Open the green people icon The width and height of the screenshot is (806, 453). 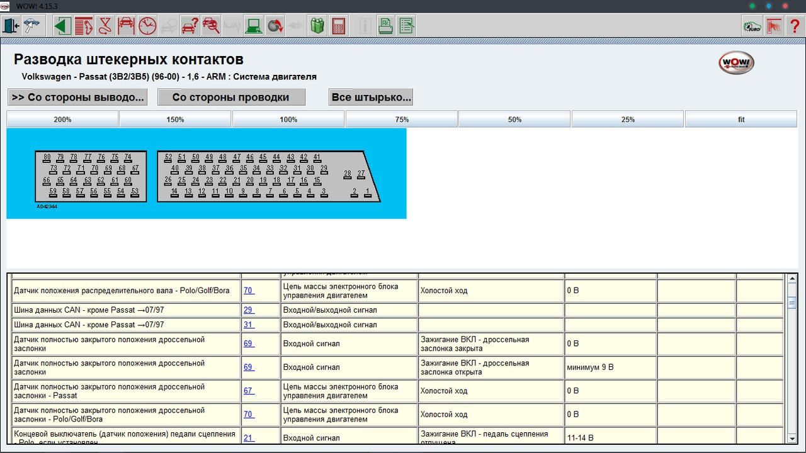click(317, 26)
